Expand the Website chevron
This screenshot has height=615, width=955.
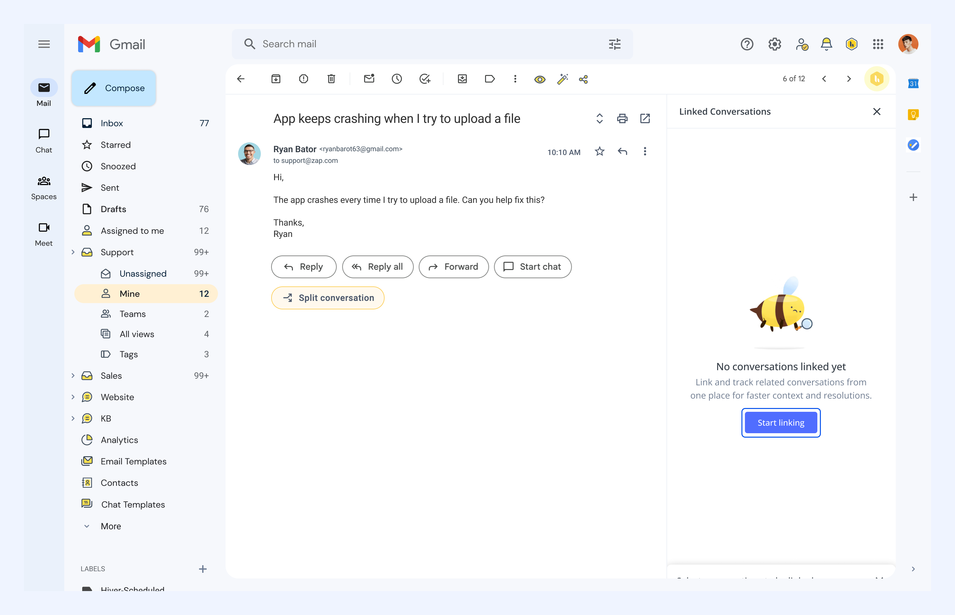[73, 397]
